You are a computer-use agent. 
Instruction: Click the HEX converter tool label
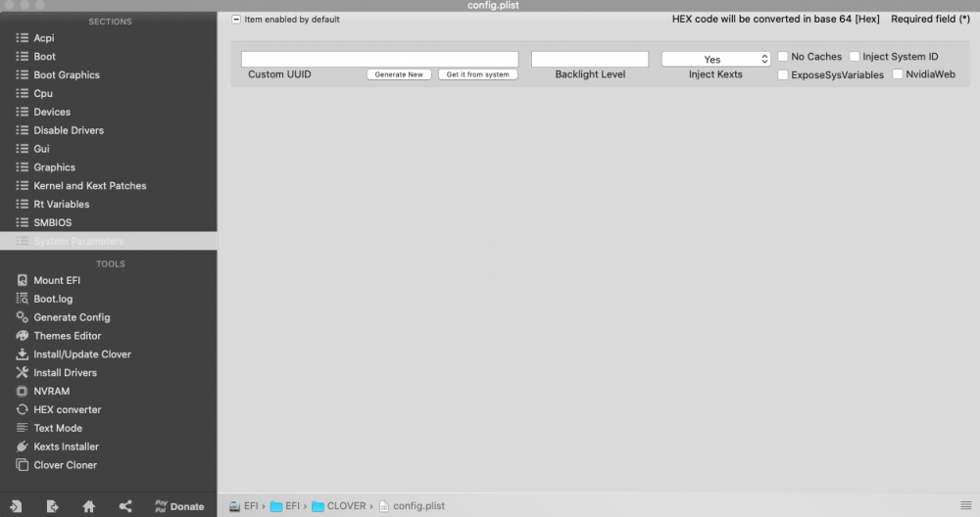point(68,409)
